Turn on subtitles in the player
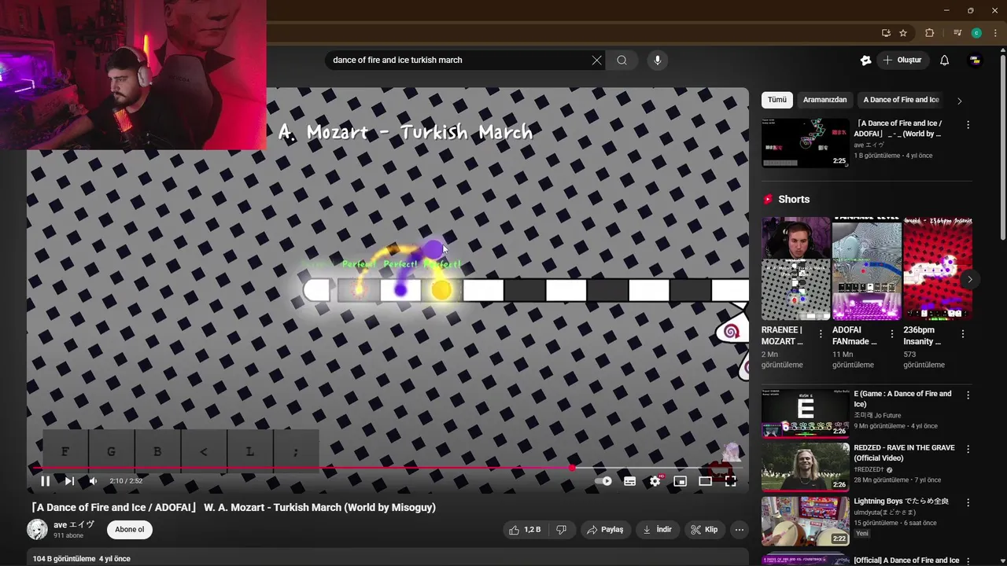Viewport: 1007px width, 566px height. pos(630,481)
